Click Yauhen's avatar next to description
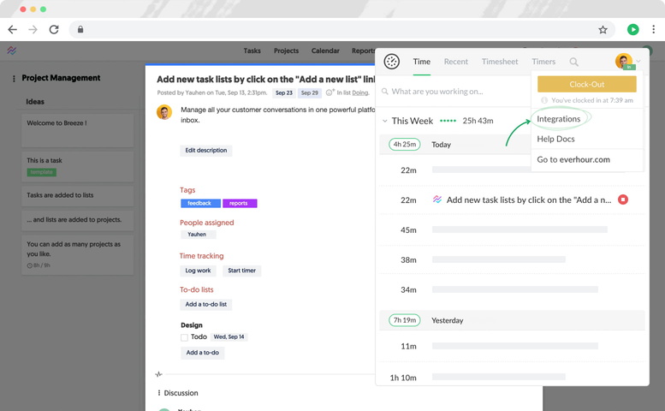 (164, 112)
